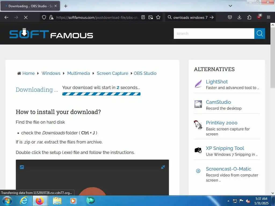Screen dimensions: 275x206
Task: Open the Screen Capture breadcrumb link
Action: (113, 73)
